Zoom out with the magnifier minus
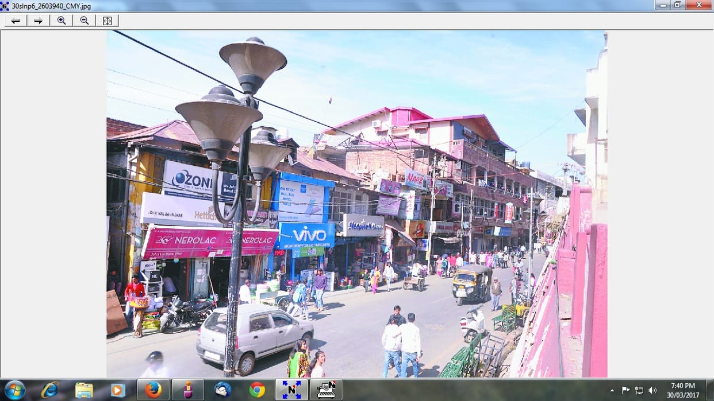The image size is (714, 401). click(x=84, y=21)
